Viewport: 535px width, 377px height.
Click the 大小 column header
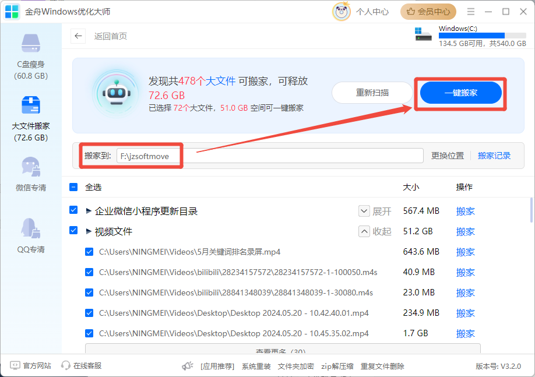pyautogui.click(x=411, y=187)
